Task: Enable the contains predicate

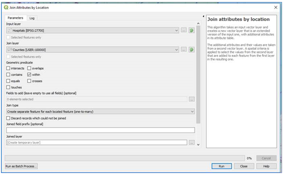Action: click(8, 75)
